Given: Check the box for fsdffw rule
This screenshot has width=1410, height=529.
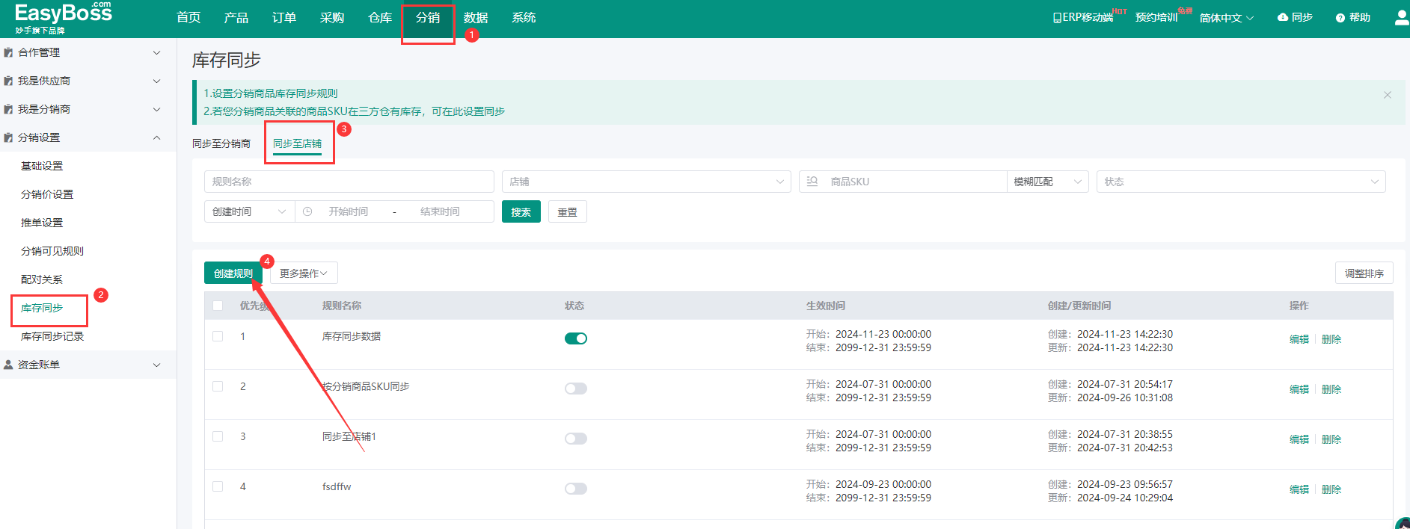Looking at the screenshot, I should pos(218,486).
